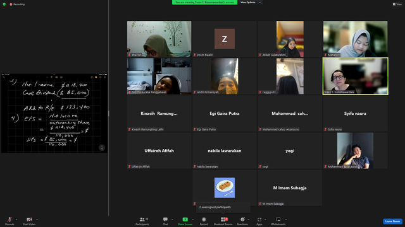Expand the arrow beside Apps

pos(265,219)
